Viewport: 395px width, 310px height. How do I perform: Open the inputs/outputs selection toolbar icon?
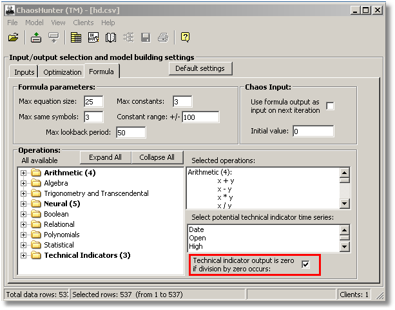pyautogui.click(x=93, y=37)
